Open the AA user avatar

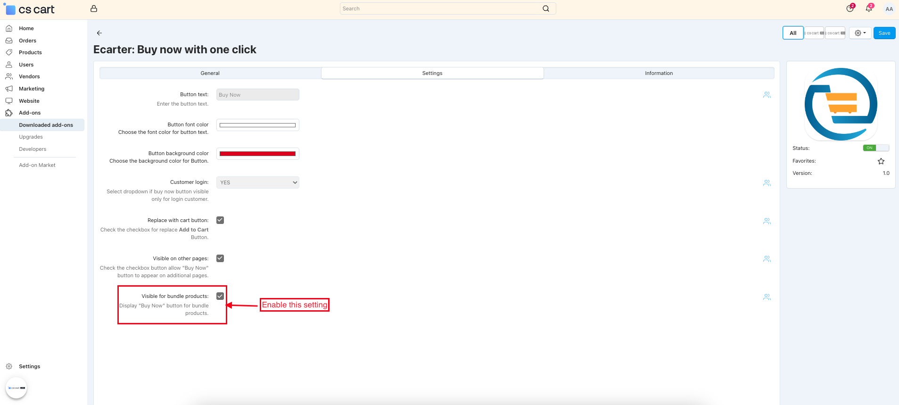[889, 9]
